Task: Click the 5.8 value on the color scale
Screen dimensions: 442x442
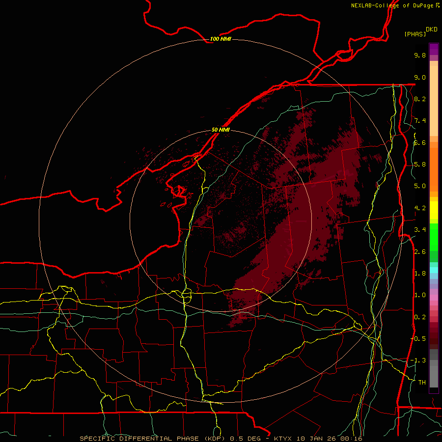Action: (420, 165)
